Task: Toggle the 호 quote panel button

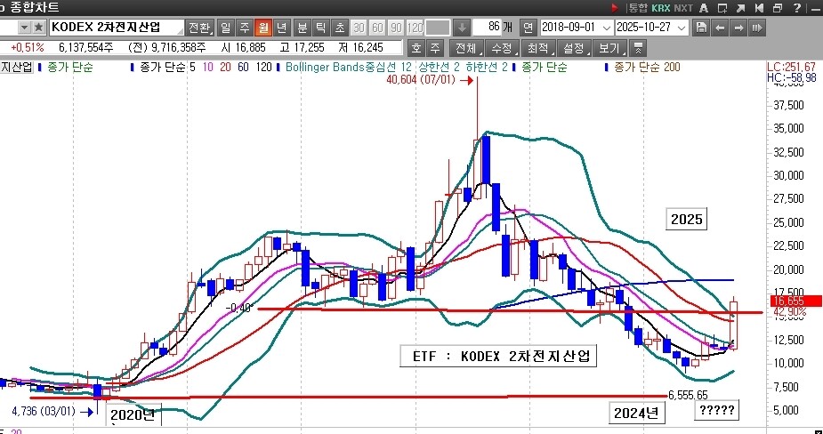Action: click(x=416, y=48)
